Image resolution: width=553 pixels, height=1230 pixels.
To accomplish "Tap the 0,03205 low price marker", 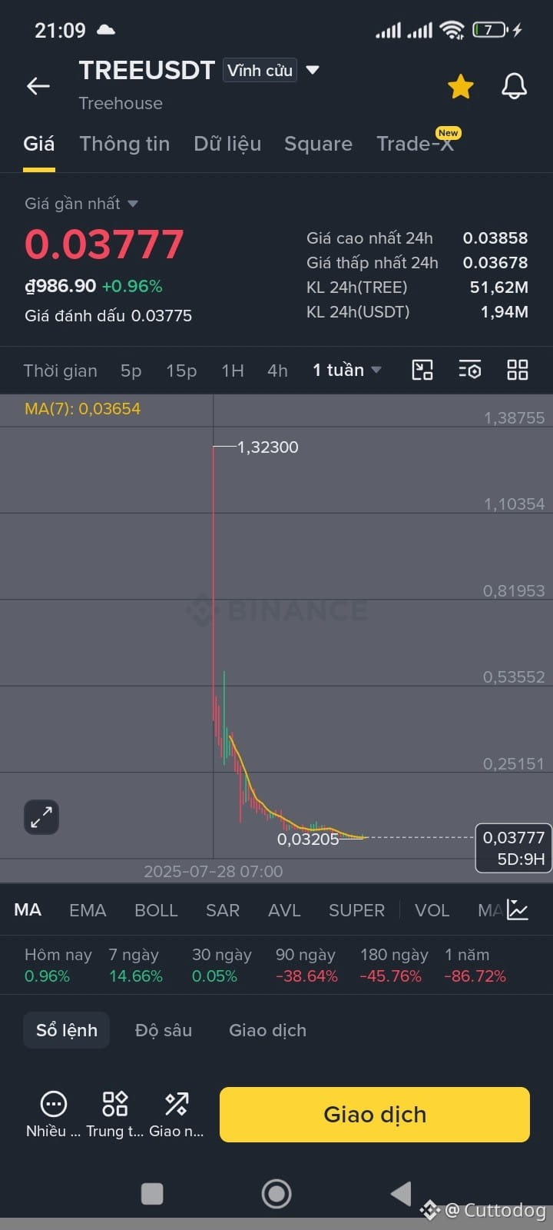I will click(308, 839).
